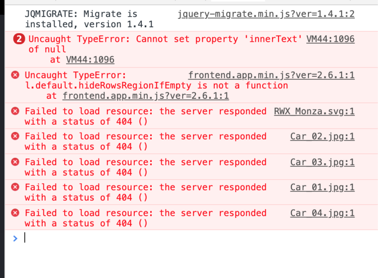378x278 pixels.
Task: Click the red repeat count badge showing 2
Action: coord(19,39)
